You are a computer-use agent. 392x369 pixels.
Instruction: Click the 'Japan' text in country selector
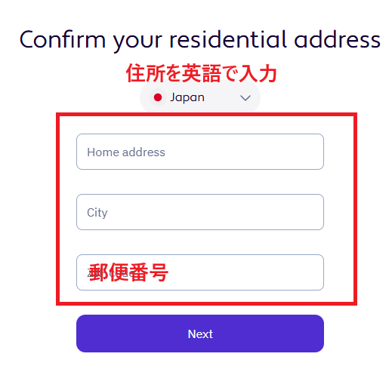click(x=187, y=97)
